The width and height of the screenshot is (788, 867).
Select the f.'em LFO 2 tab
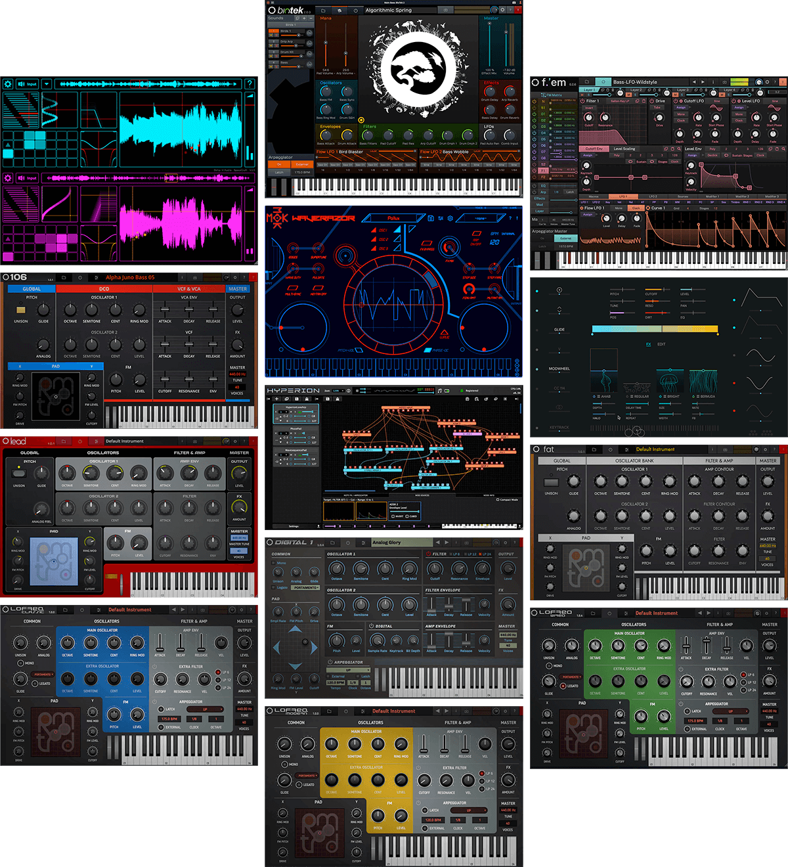(x=653, y=196)
